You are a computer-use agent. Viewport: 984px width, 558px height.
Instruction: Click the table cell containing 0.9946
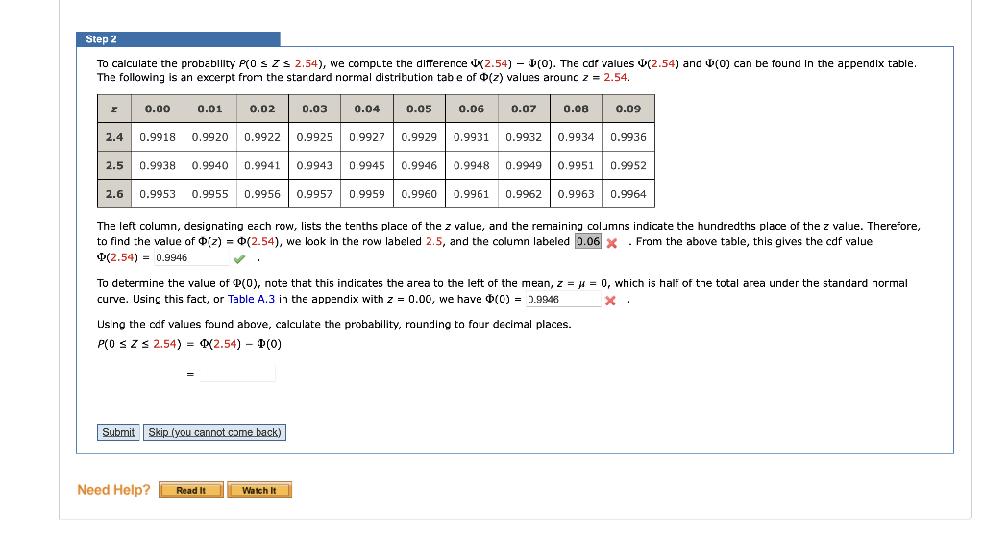pos(418,165)
